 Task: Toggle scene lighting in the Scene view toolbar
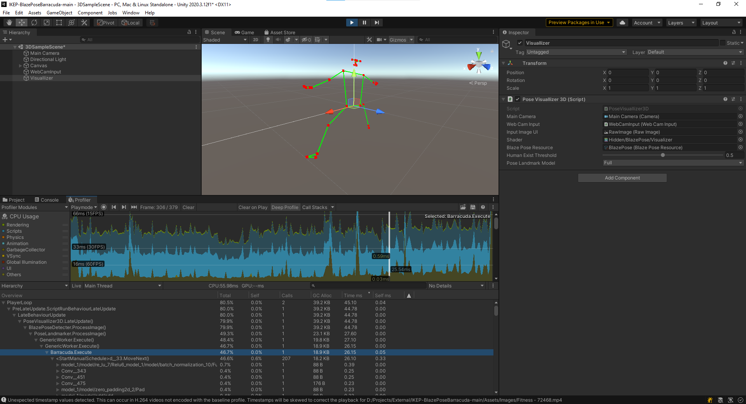(x=268, y=40)
